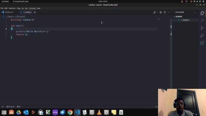
Task: Click the volume speaker indicator
Action: [197, 1]
